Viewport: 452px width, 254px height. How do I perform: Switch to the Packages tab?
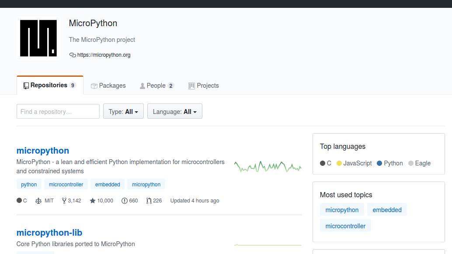pyautogui.click(x=108, y=86)
